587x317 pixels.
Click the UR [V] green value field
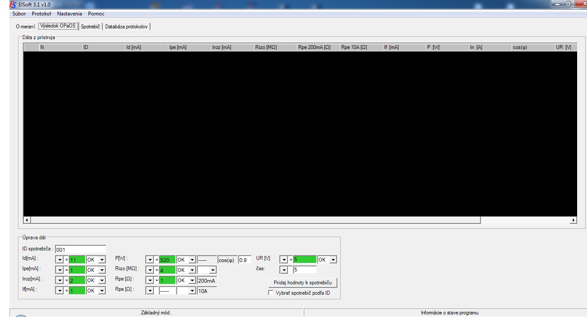coord(305,259)
